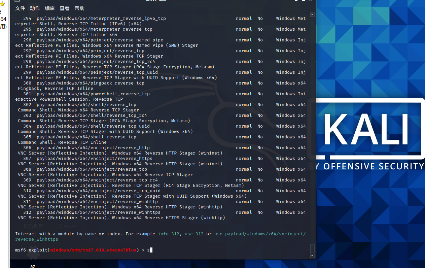Click 'Reverse Named Pipe (SMB) Stager' description

coord(156,45)
